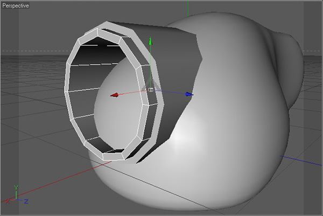Click the gizmo center origin handle
This screenshot has width=323, height=216.
(151, 89)
